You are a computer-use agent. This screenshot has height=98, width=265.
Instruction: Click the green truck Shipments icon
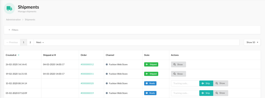pos(9,8)
